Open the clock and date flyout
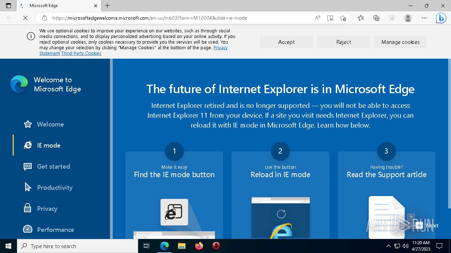 tap(421, 246)
